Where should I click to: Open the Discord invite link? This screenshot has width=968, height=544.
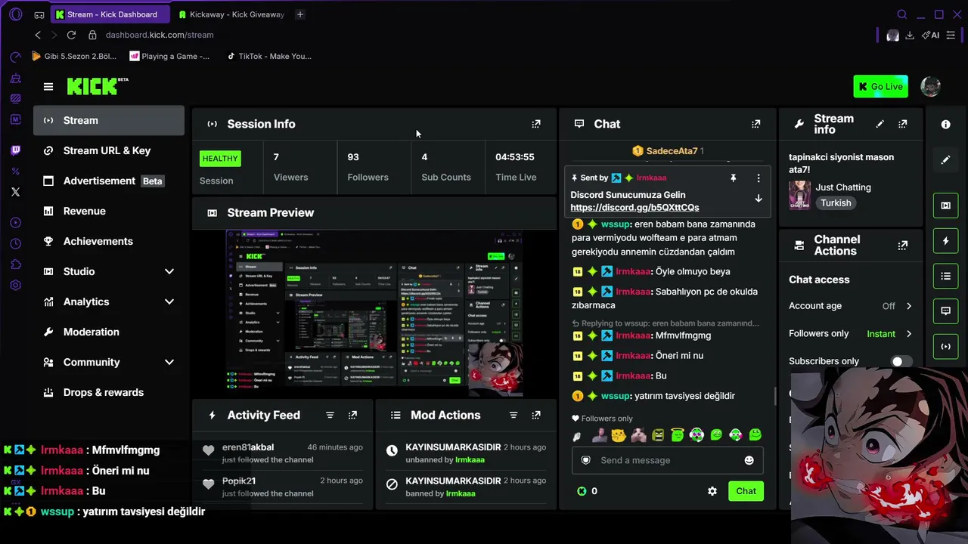pyautogui.click(x=634, y=208)
